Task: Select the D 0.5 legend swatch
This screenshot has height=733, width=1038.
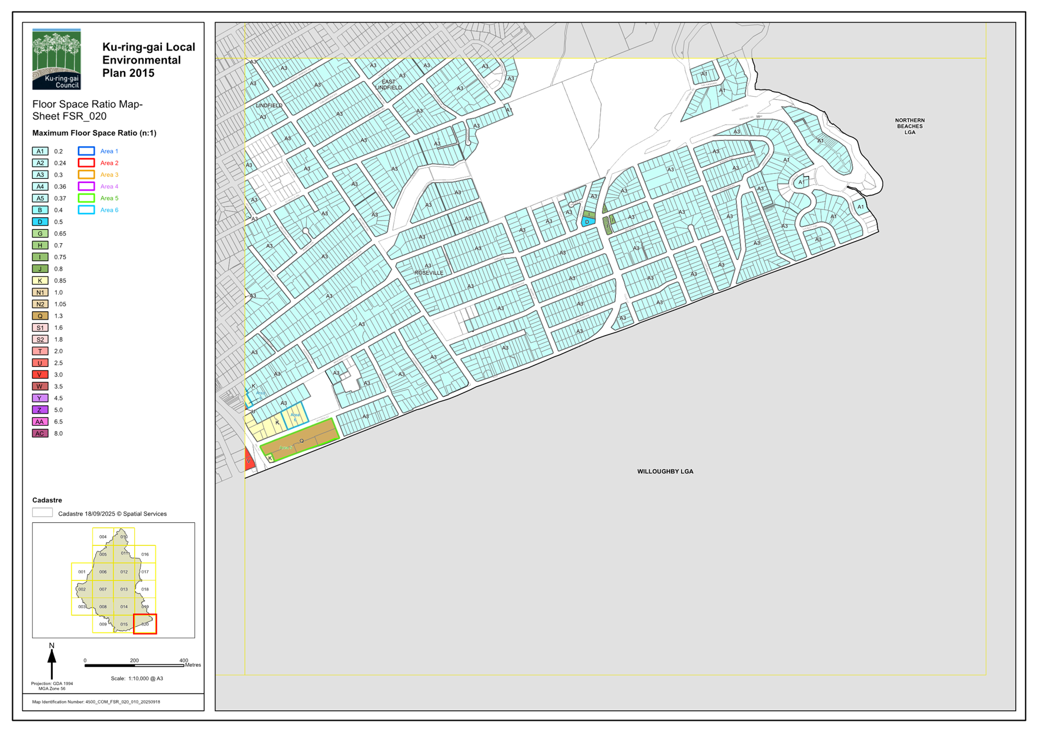Action: [x=40, y=222]
